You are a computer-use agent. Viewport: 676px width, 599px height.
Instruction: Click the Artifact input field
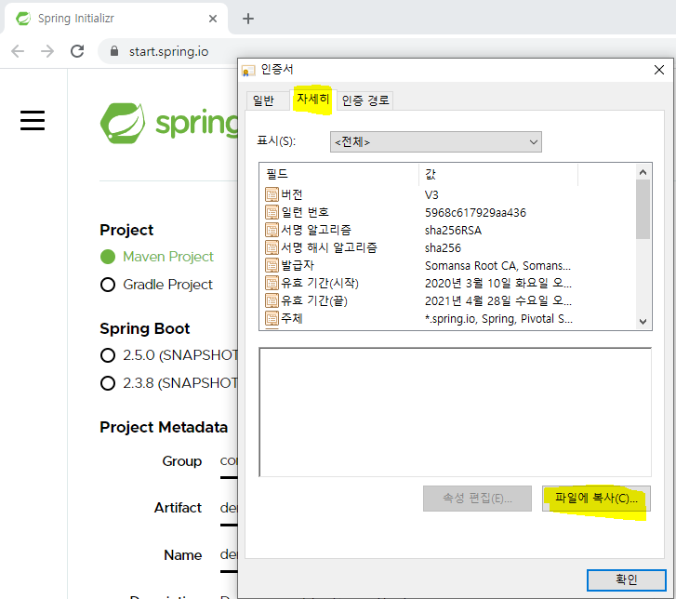pyautogui.click(x=229, y=508)
